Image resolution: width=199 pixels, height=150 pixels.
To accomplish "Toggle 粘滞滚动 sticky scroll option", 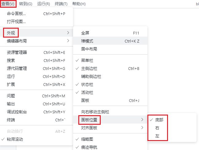I will tap(15, 139).
